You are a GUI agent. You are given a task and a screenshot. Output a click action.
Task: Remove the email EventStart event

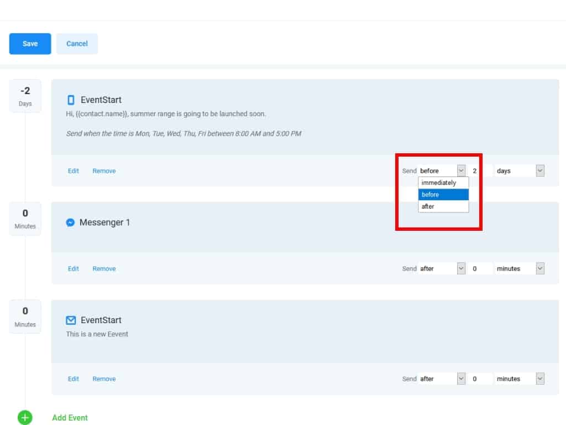click(x=104, y=379)
